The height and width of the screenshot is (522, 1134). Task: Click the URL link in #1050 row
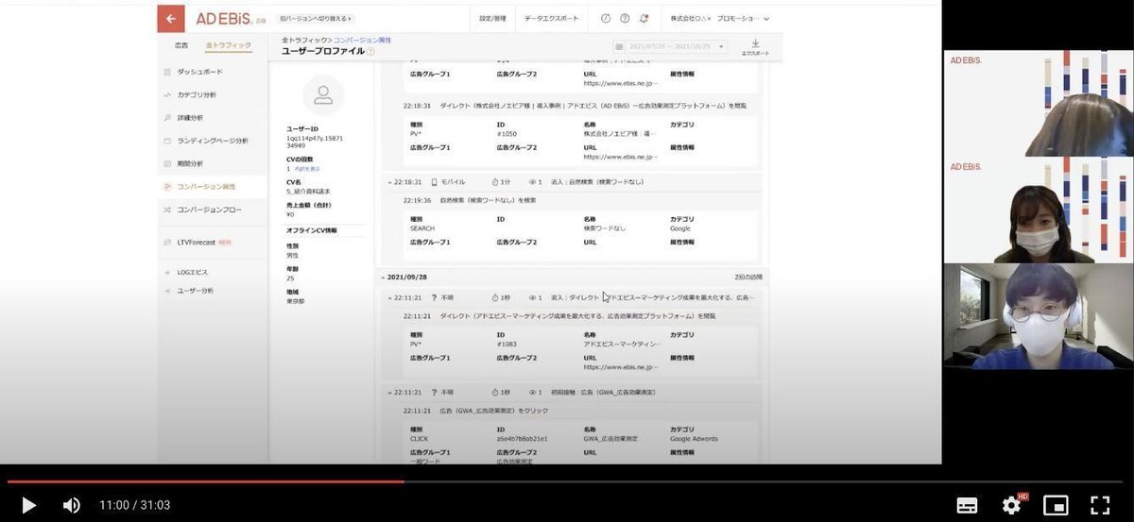[x=620, y=158]
